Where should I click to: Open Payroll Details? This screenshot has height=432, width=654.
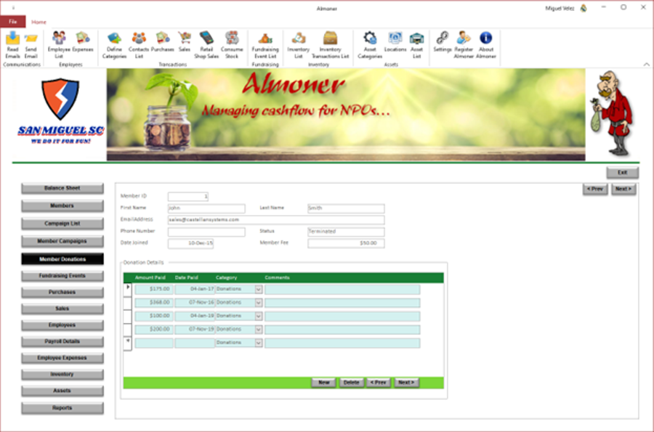pyautogui.click(x=62, y=341)
